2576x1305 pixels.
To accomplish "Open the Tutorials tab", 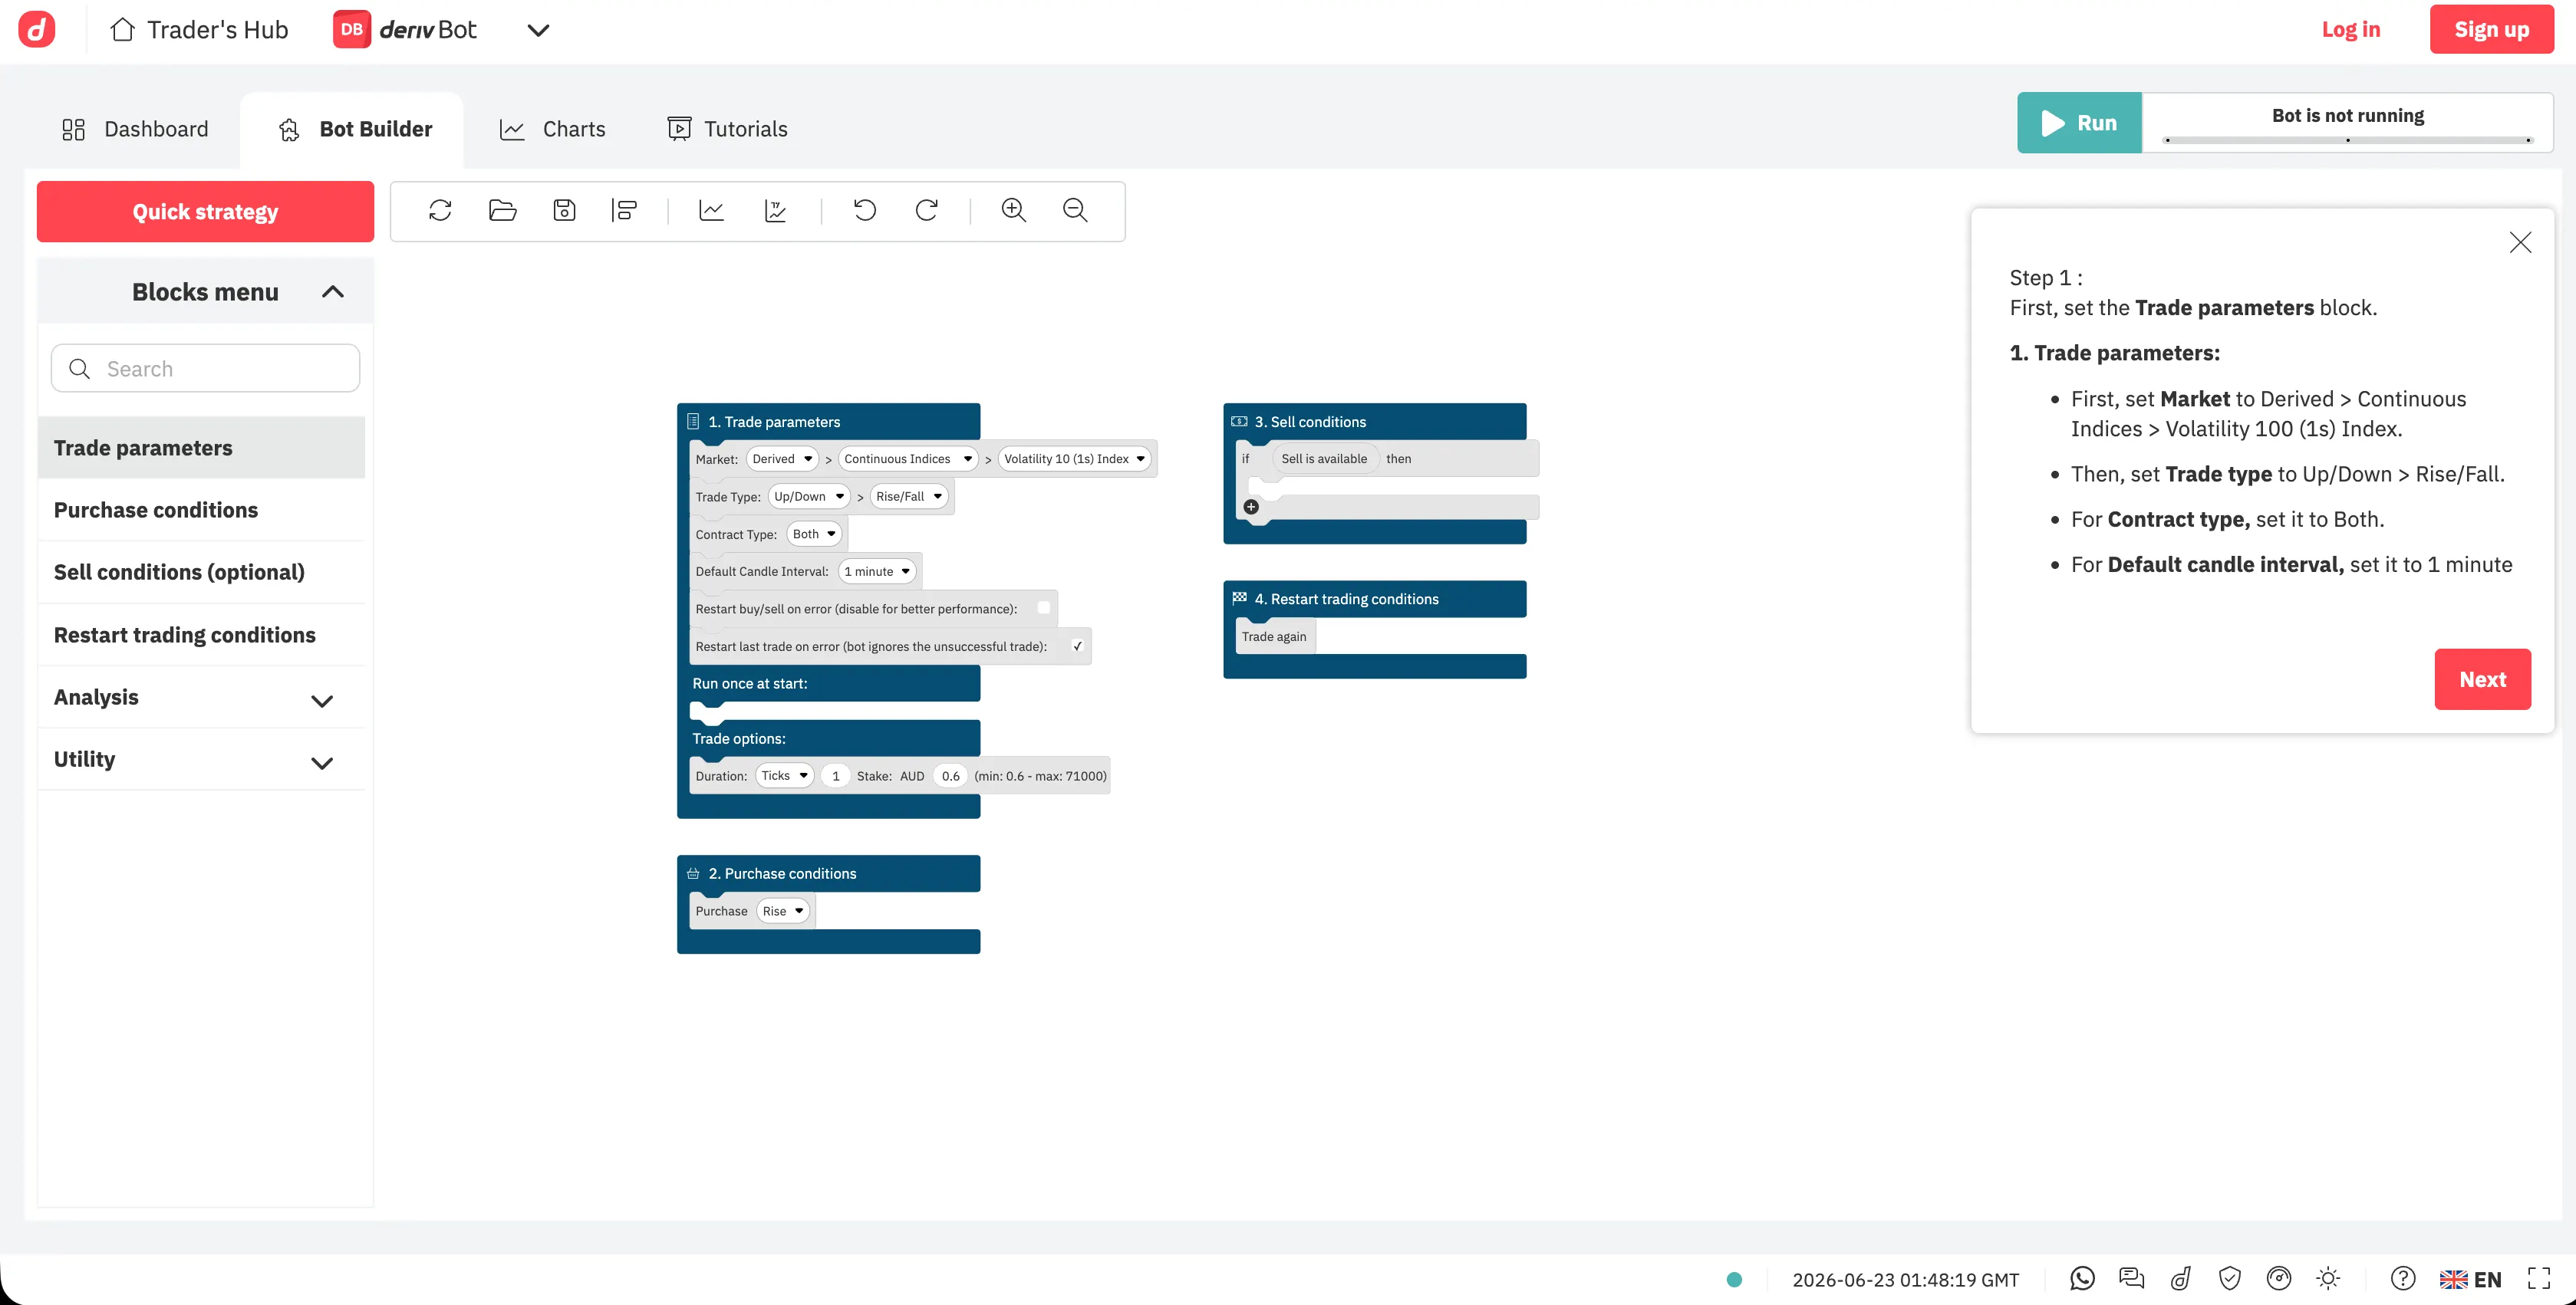I will (x=727, y=129).
